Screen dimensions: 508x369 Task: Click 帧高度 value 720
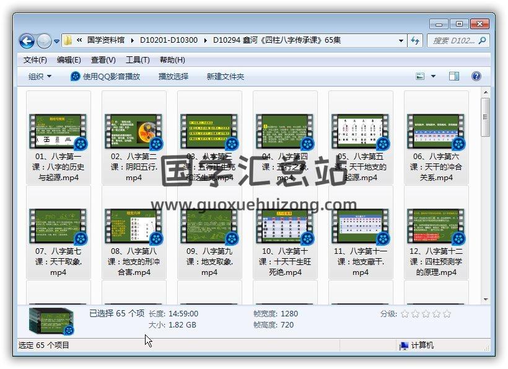287,324
